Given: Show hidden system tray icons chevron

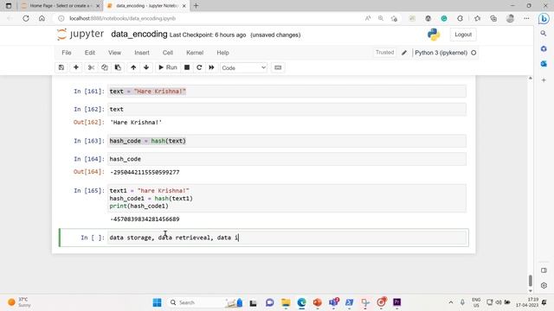Looking at the screenshot, I should (x=451, y=302).
